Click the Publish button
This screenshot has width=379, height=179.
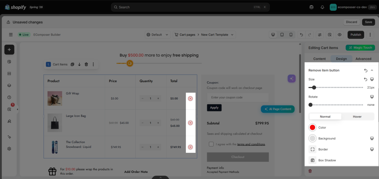tap(356, 35)
